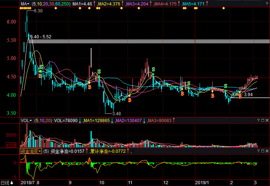Viewport: 270px width, 186px height.
Task: Open the 日线 period selector
Action: click(x=7, y=183)
